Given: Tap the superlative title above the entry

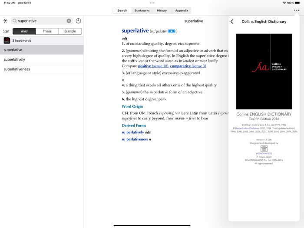Looking at the screenshot, I should (194, 21).
